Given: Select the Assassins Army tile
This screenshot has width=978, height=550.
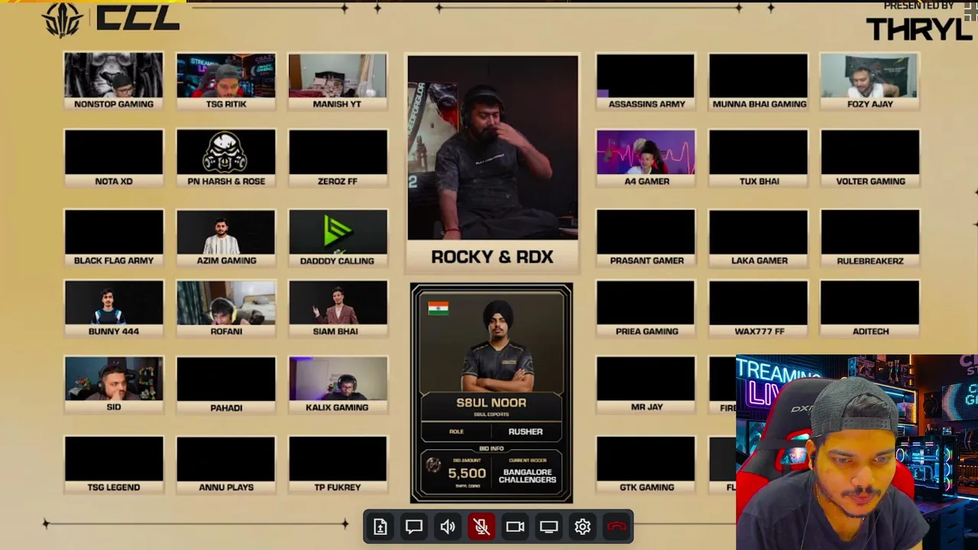Looking at the screenshot, I should coord(646,82).
